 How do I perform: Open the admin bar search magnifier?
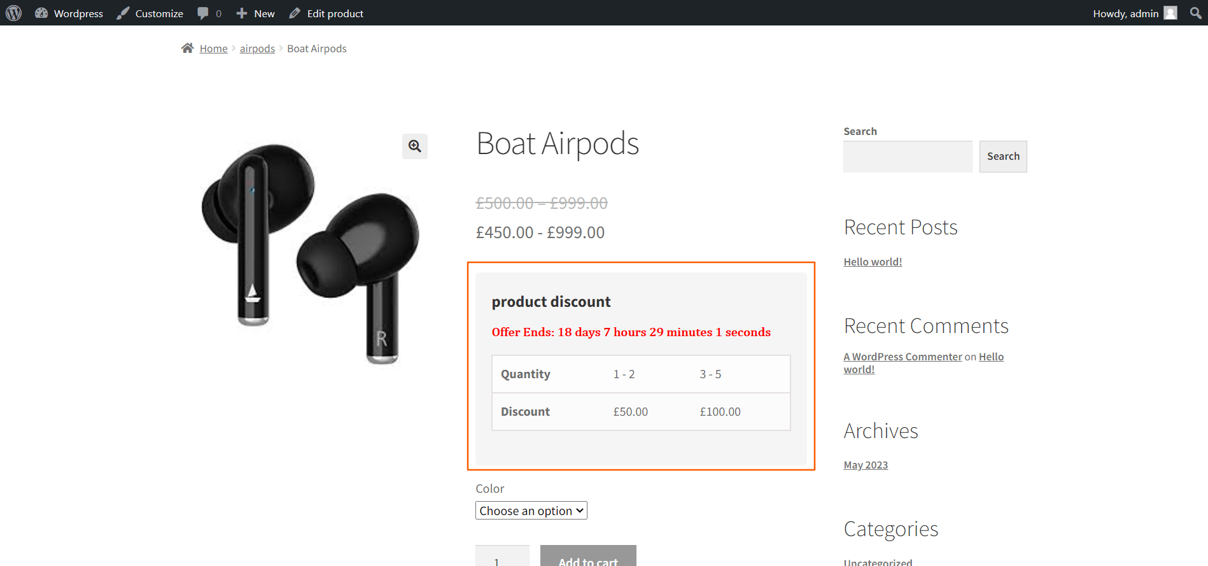(x=1196, y=13)
